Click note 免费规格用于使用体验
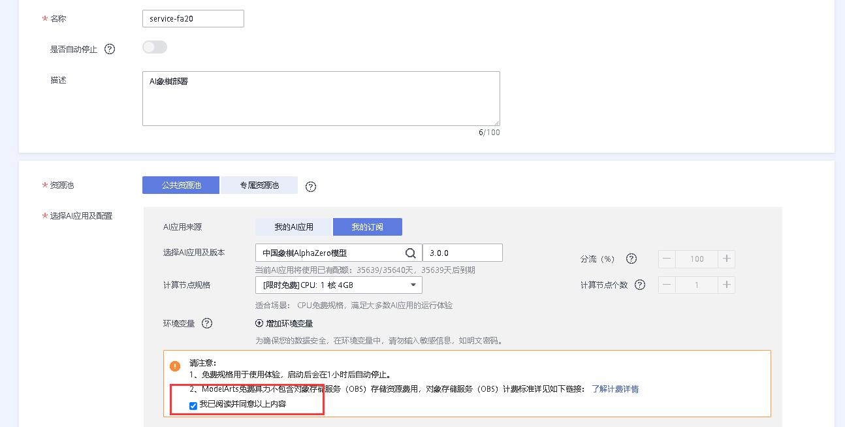845x427 pixels. coord(291,375)
